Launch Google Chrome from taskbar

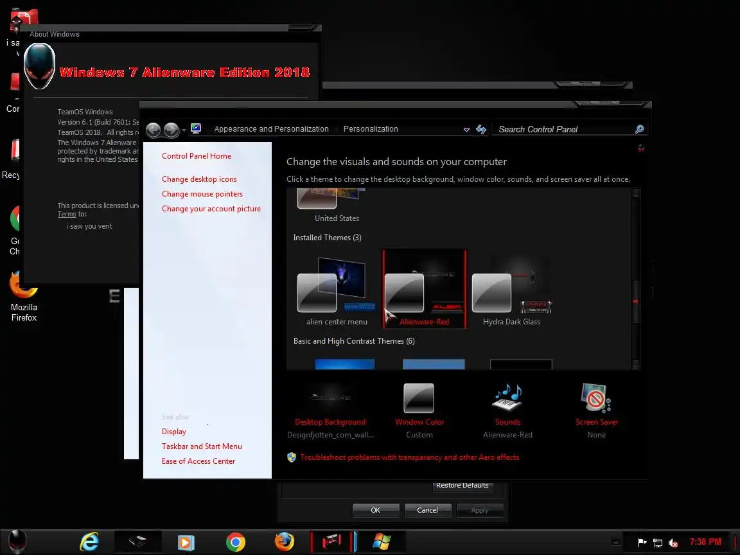pos(236,542)
